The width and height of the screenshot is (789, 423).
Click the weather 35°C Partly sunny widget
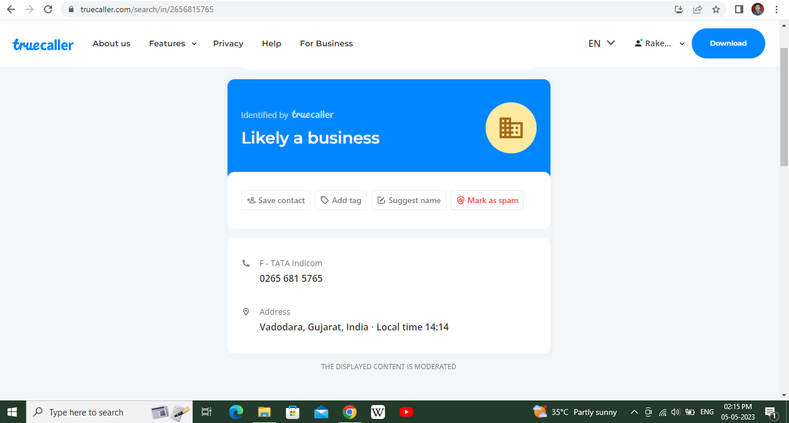click(x=575, y=412)
